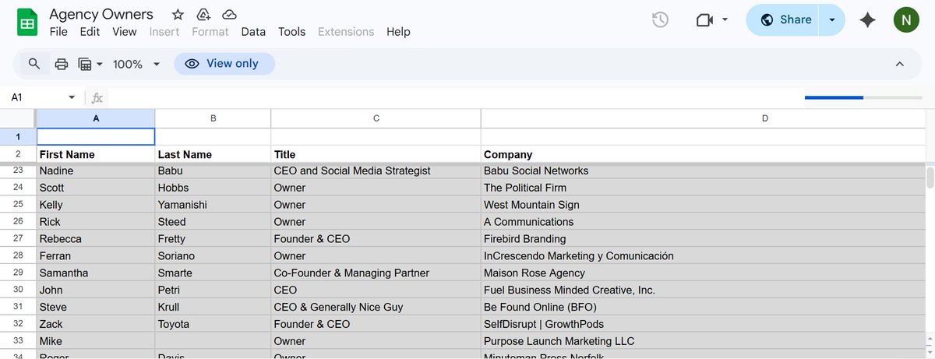The image size is (935, 359).
Task: Expand the filter views dropdown arrow
Action: [100, 64]
